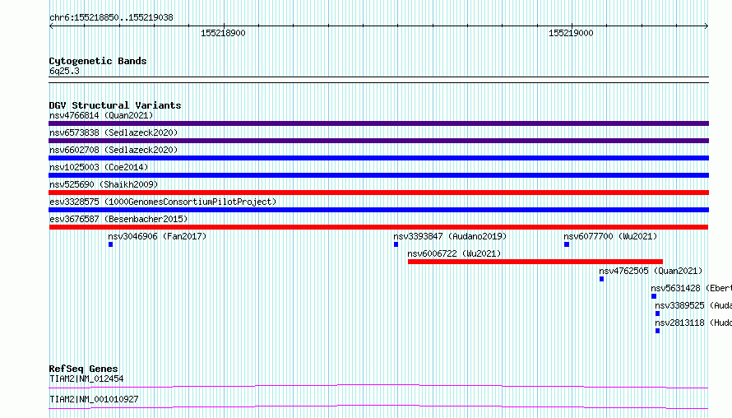Select the nsv6602708 blue variant bar
This screenshot has height=418, width=732.
378,158
